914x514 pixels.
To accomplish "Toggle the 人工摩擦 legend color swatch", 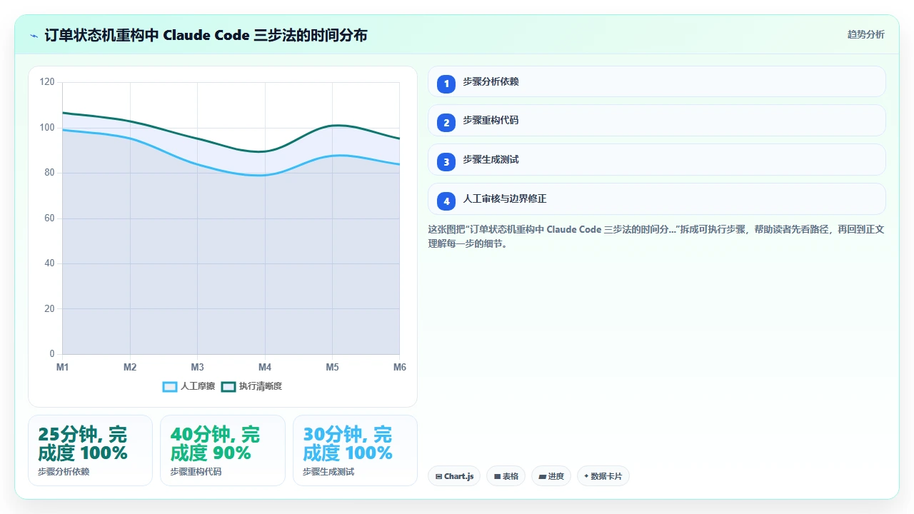I will tap(170, 386).
